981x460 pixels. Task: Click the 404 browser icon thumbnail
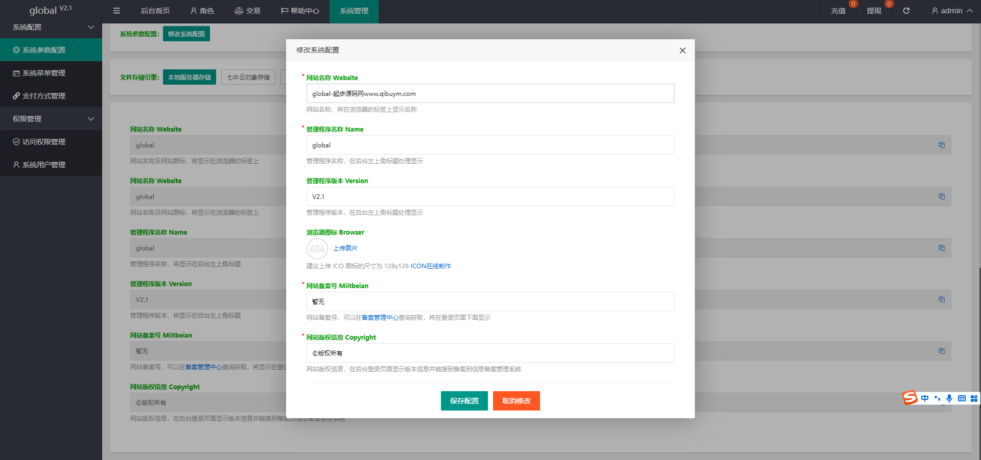(317, 249)
